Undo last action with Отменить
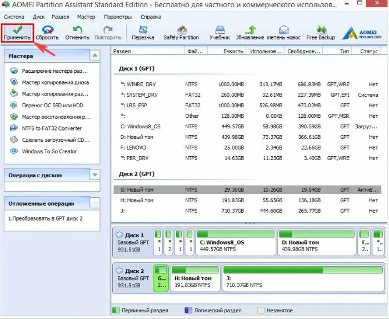The width and height of the screenshot is (389, 319). 77,33
